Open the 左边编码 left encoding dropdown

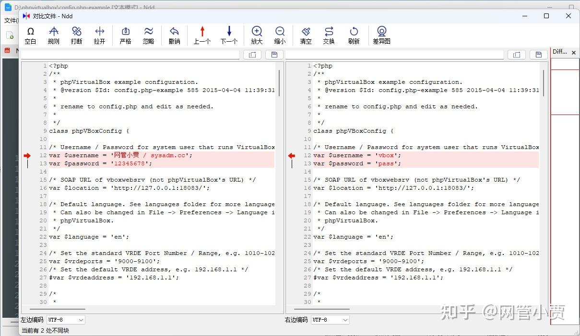[65, 320]
